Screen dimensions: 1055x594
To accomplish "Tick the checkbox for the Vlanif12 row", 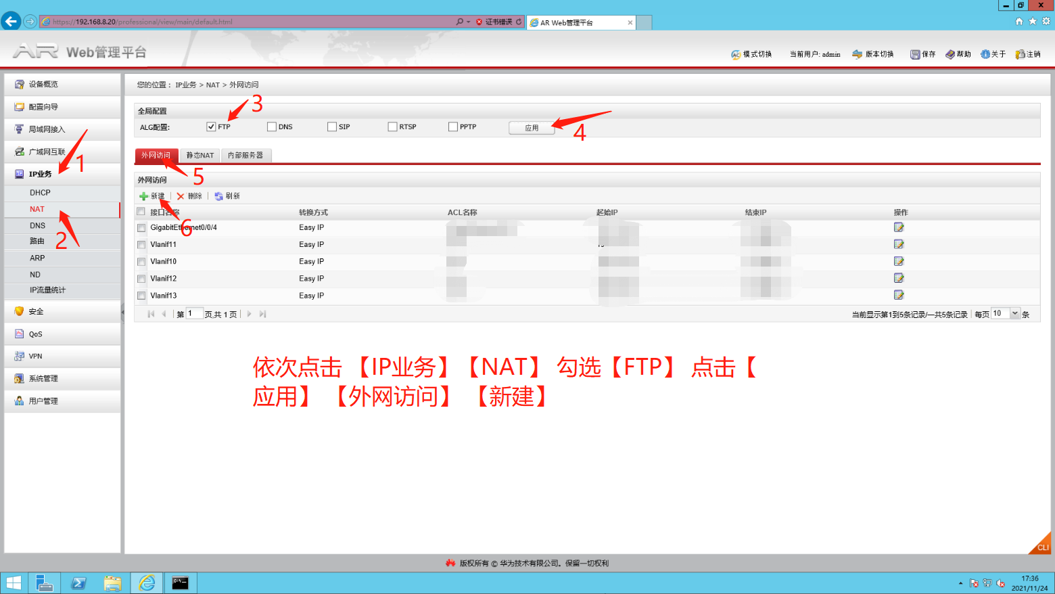I will point(141,279).
